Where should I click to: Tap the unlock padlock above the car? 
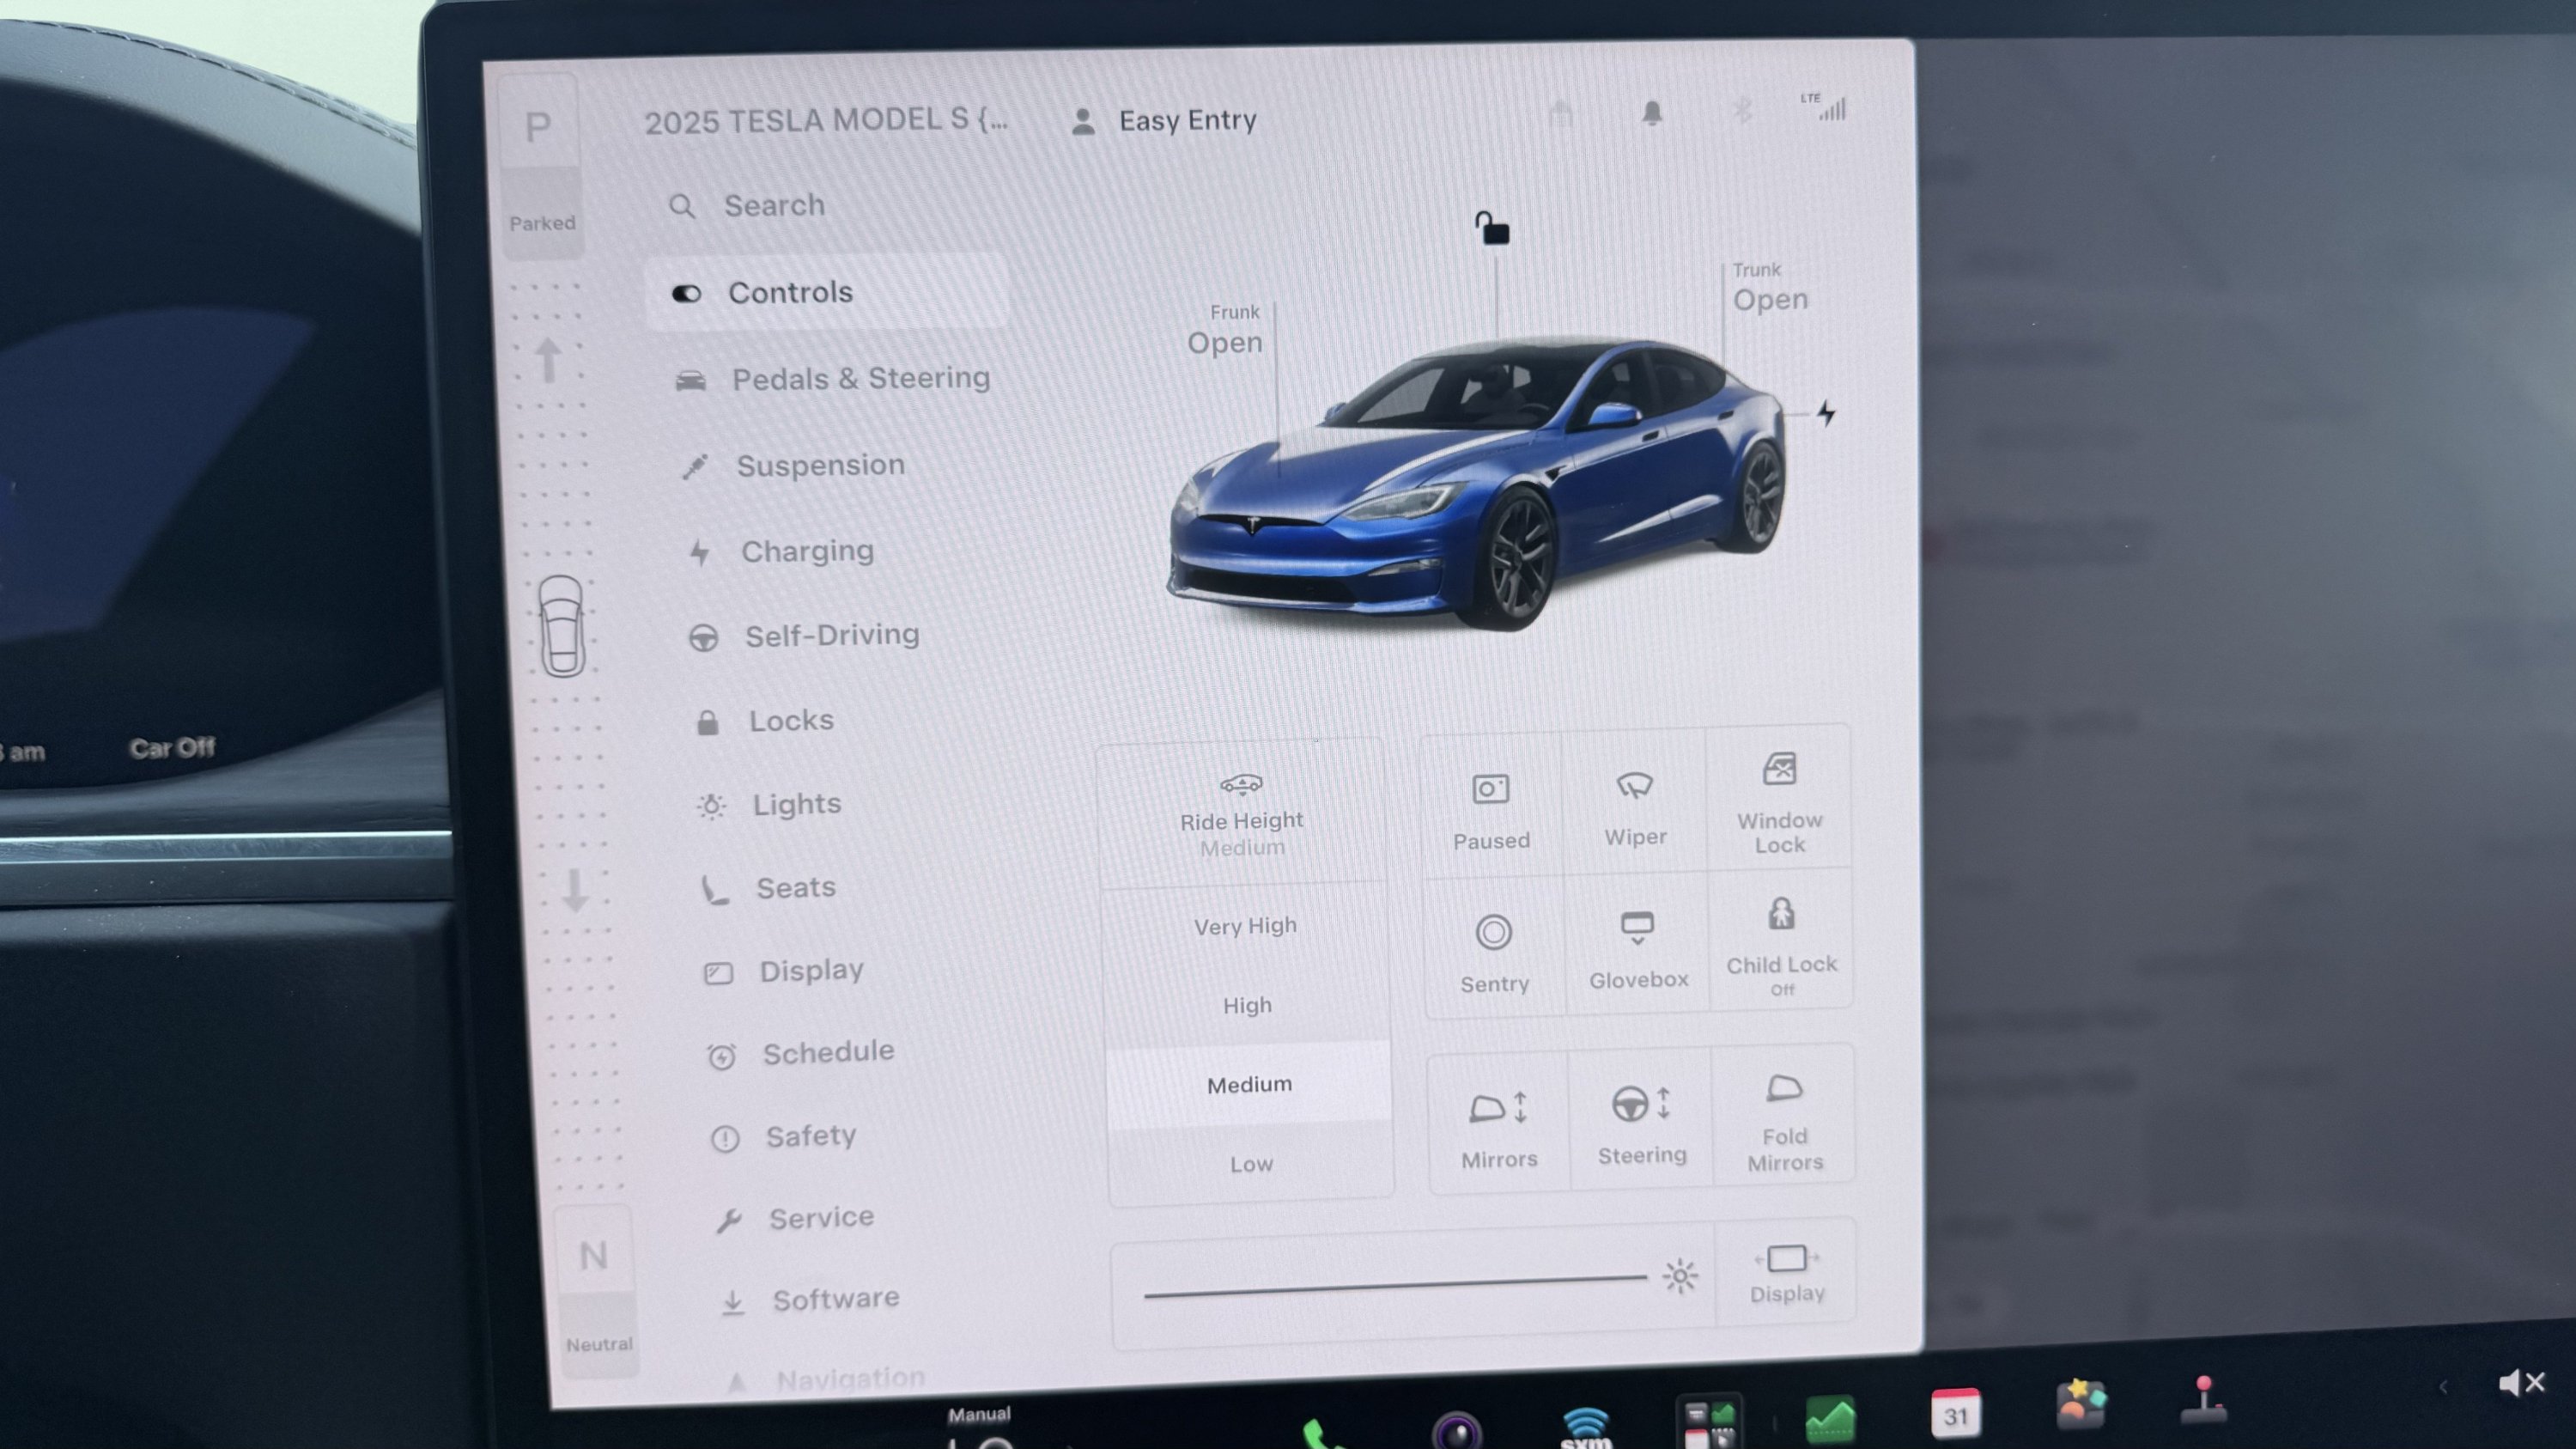coord(1492,229)
